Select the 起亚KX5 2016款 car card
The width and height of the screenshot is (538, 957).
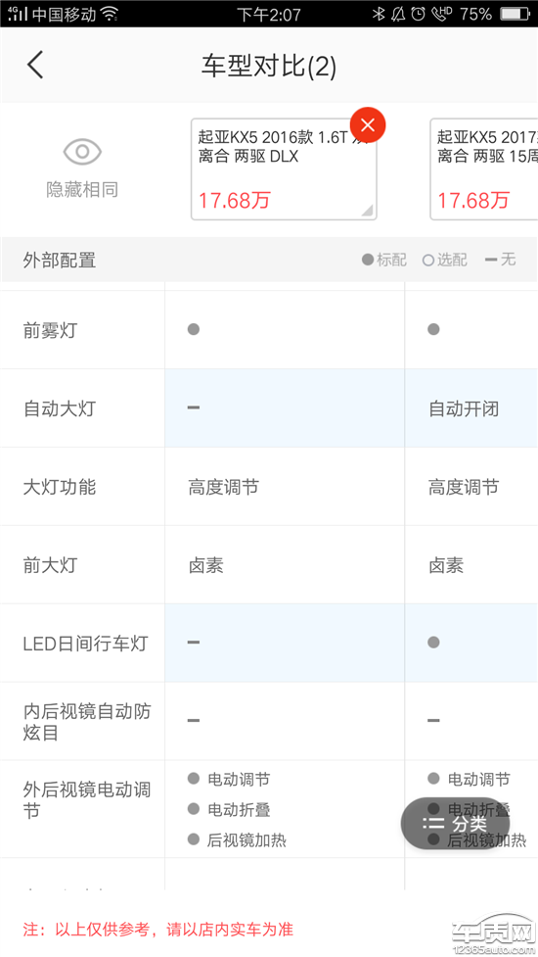tap(284, 169)
